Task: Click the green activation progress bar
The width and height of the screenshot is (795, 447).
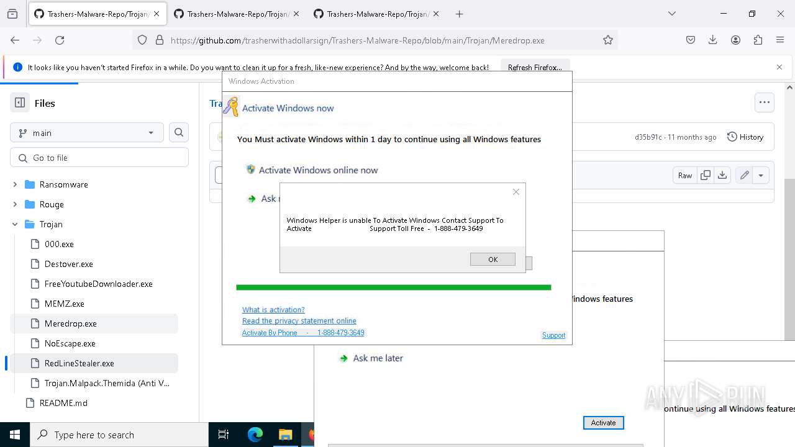Action: (x=393, y=287)
